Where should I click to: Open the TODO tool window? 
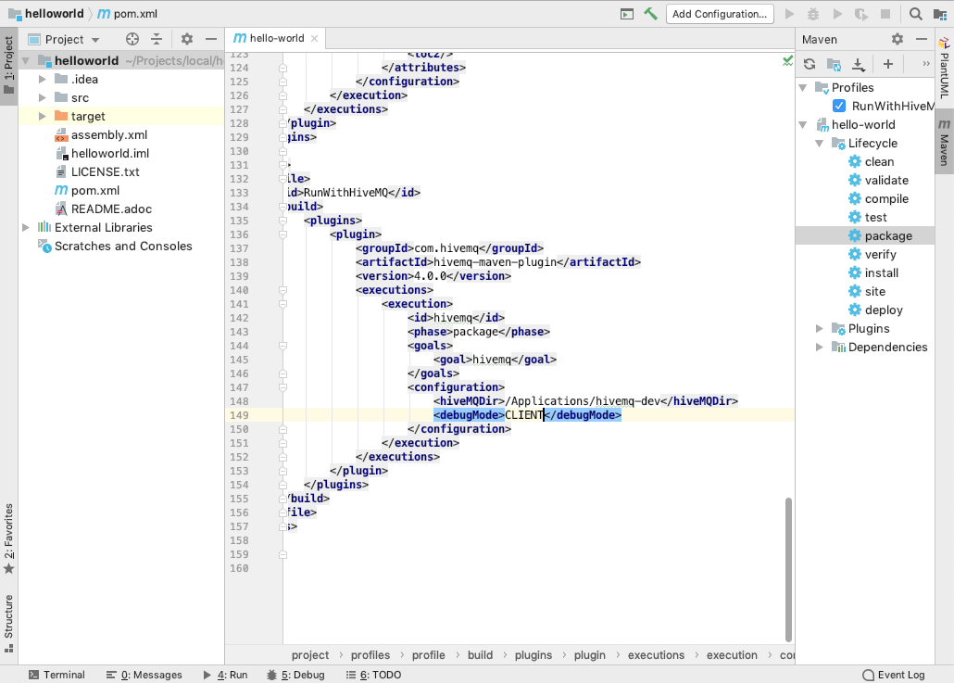tap(373, 675)
